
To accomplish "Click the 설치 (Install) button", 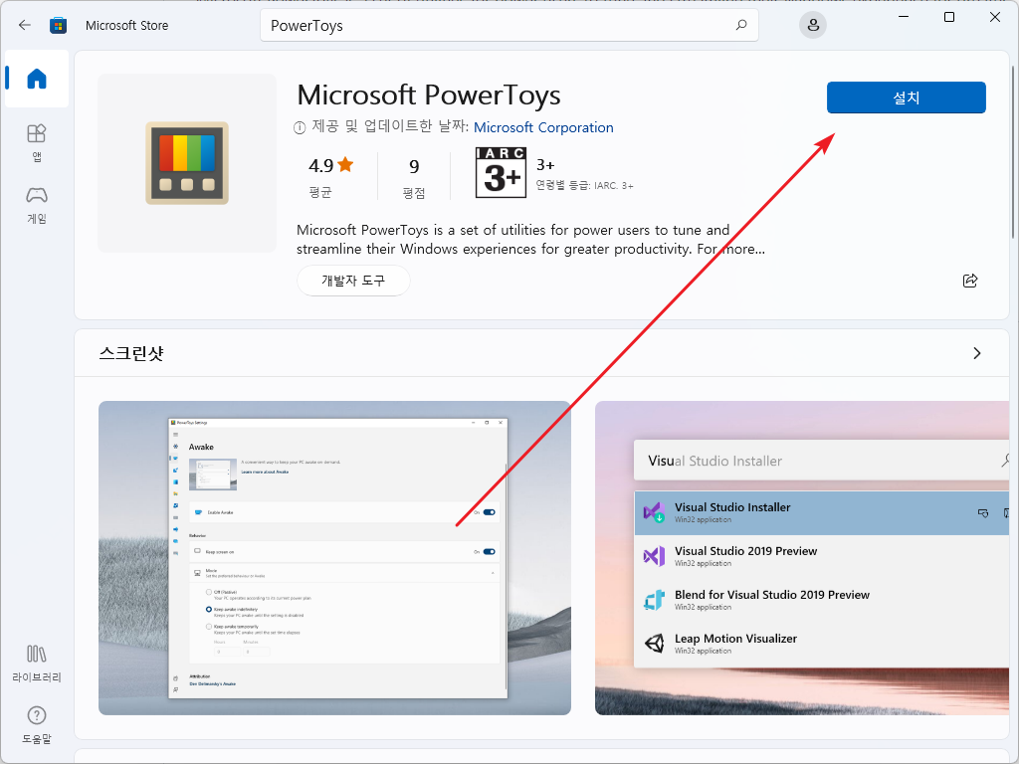I will coord(906,97).
